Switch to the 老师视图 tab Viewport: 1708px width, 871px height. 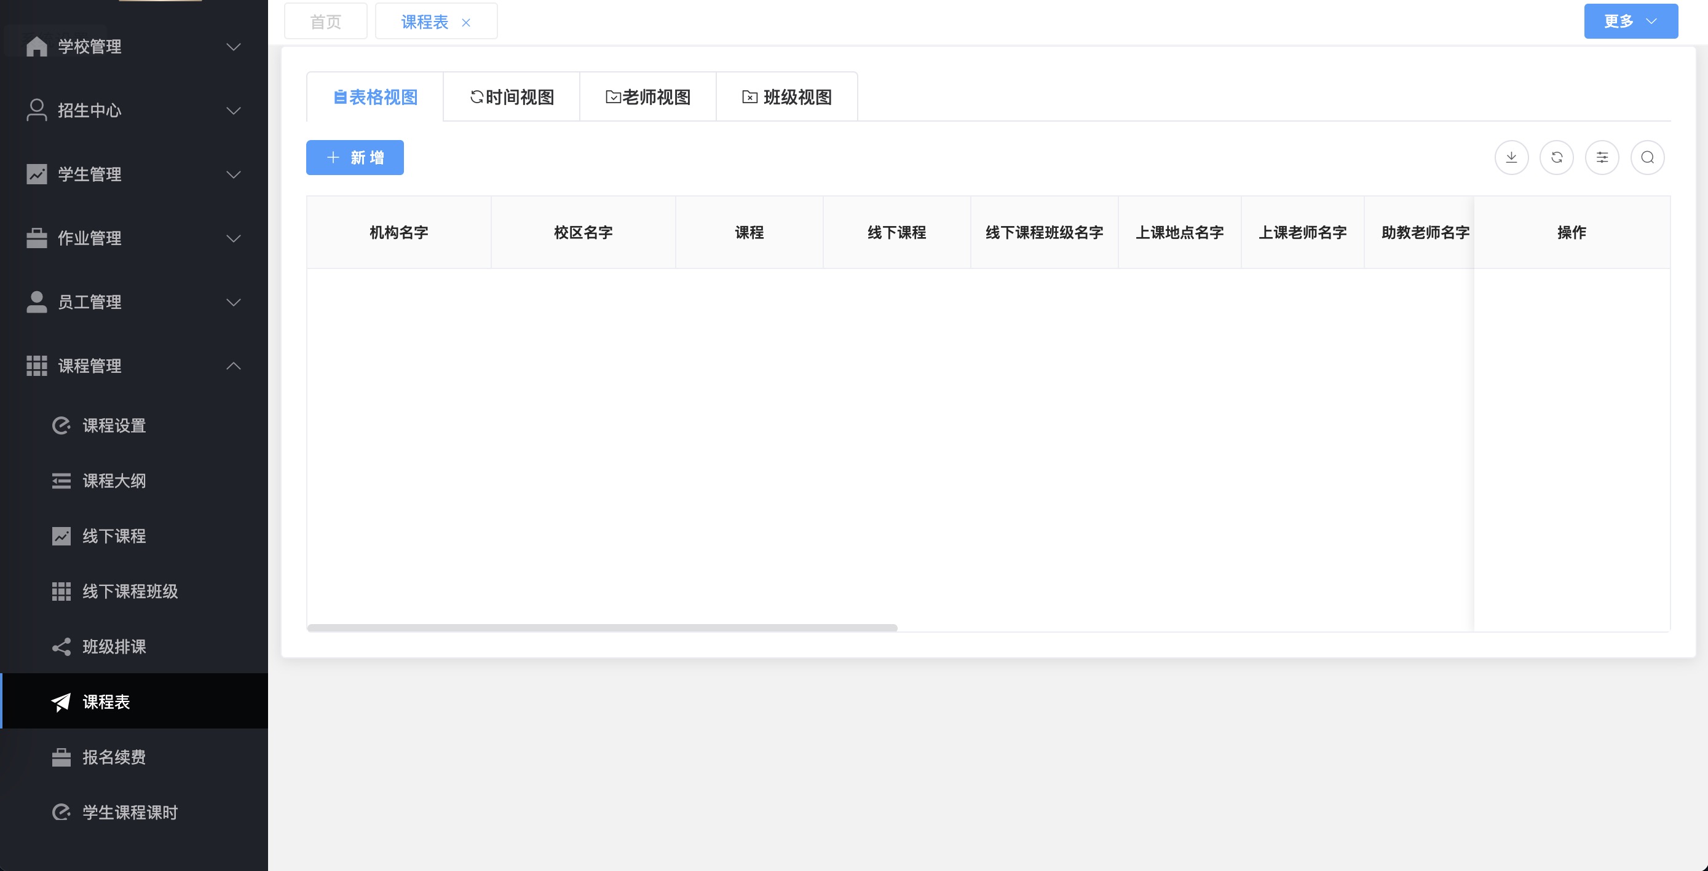click(x=649, y=96)
